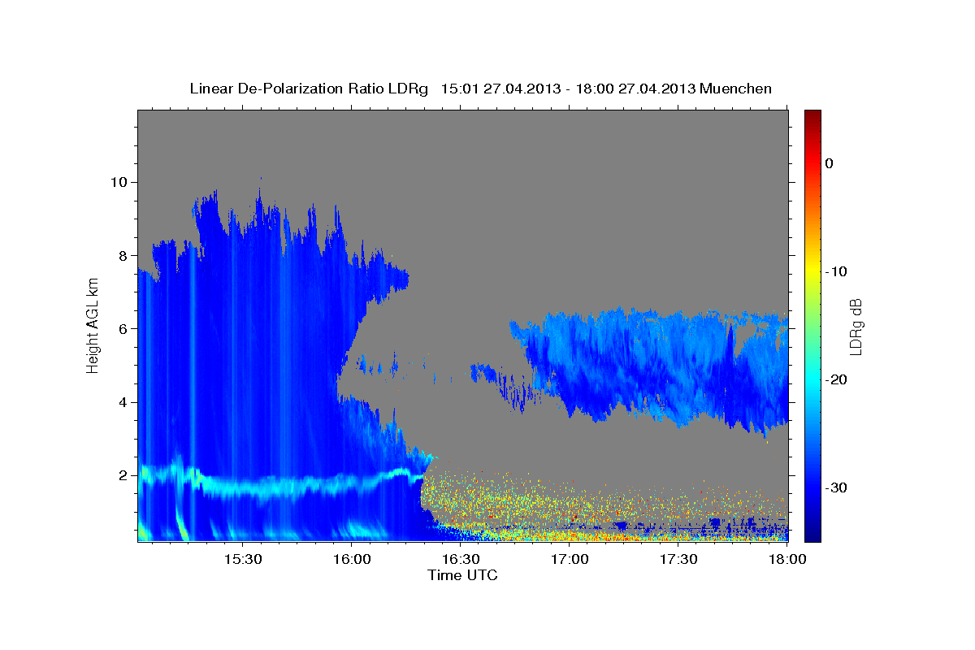Click the colorbar value -20
The width and height of the screenshot is (975, 650).
(x=835, y=379)
